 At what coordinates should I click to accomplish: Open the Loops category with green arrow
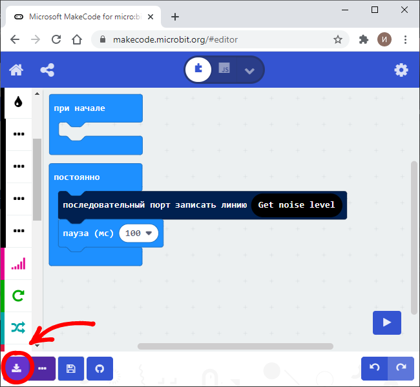coord(18,296)
